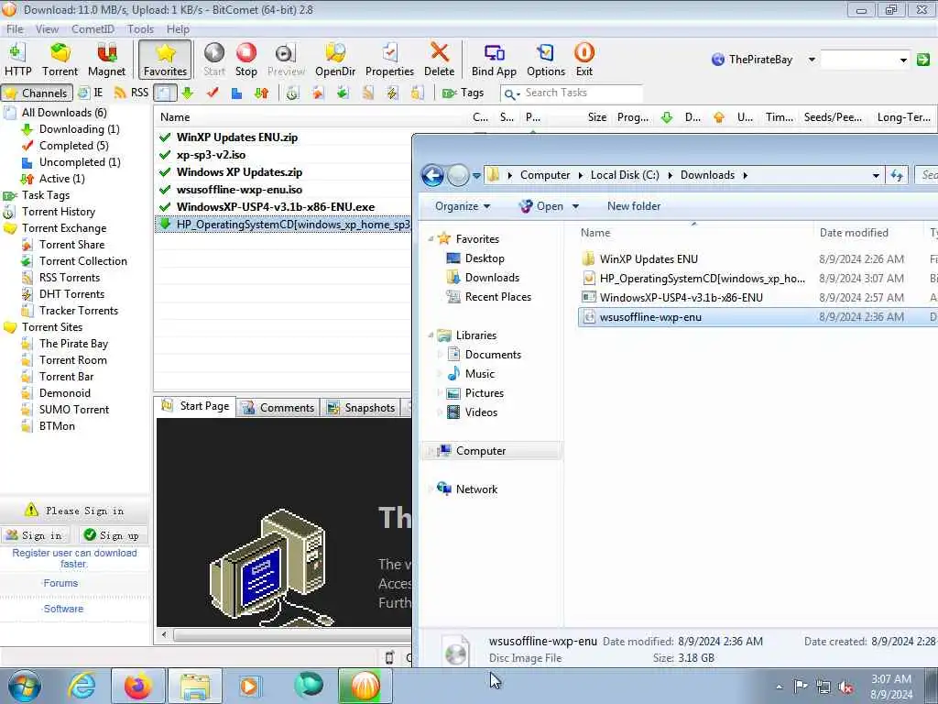The width and height of the screenshot is (938, 704).
Task: Stop the selected download task
Action: (x=245, y=60)
